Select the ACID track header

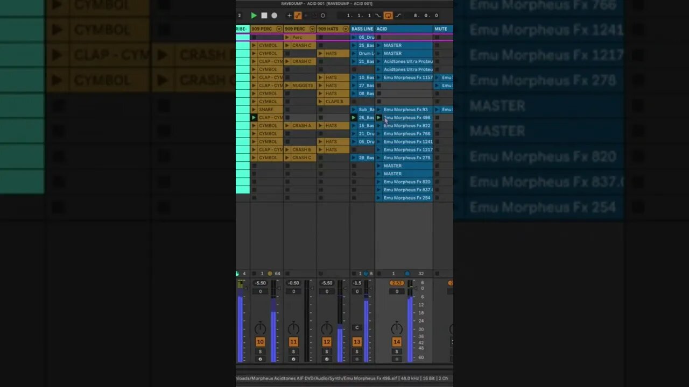click(404, 29)
